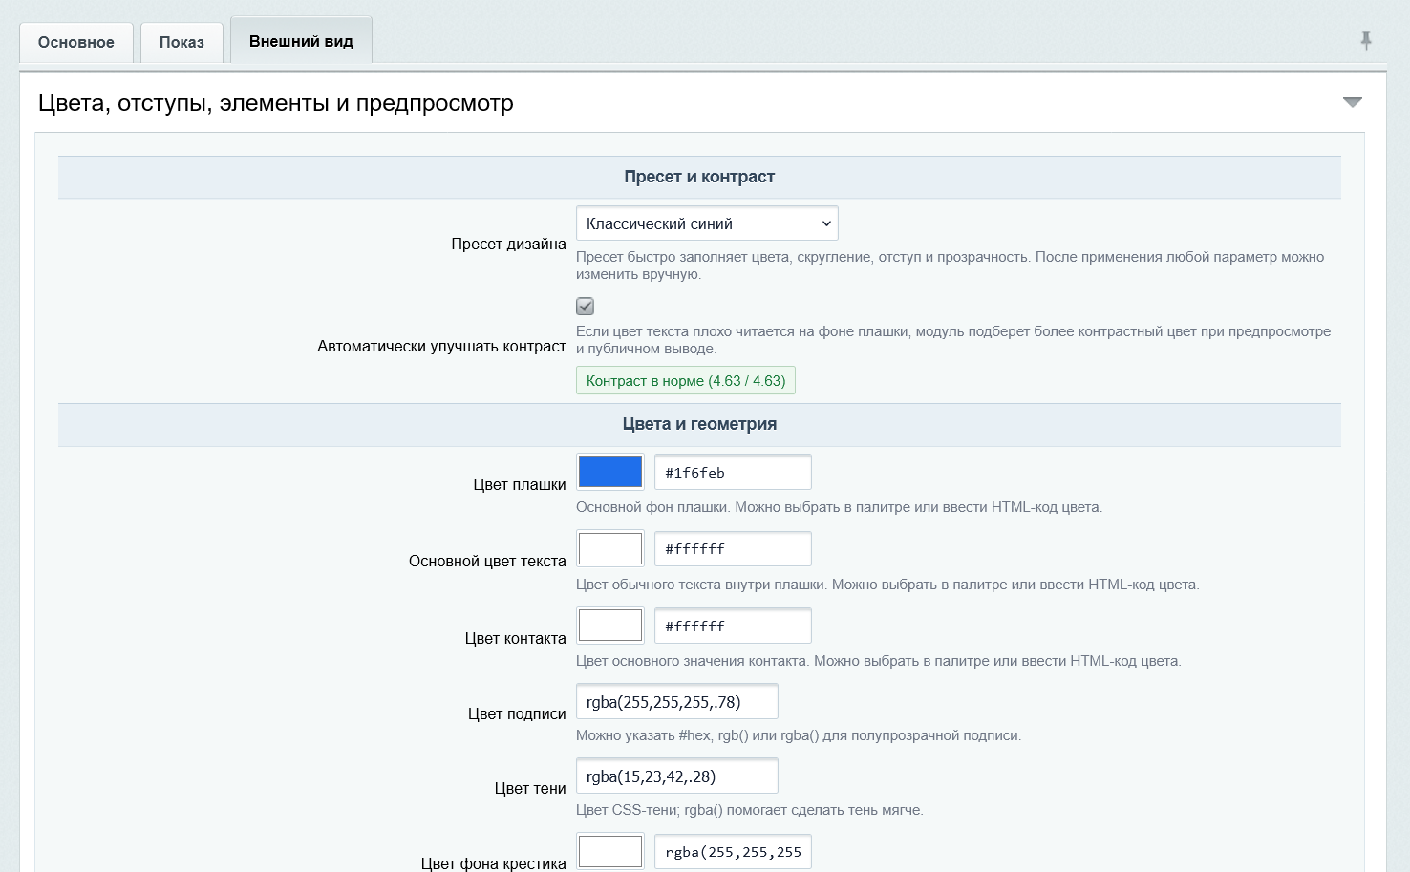Open the Основной цвет текста swatch

[x=610, y=549]
